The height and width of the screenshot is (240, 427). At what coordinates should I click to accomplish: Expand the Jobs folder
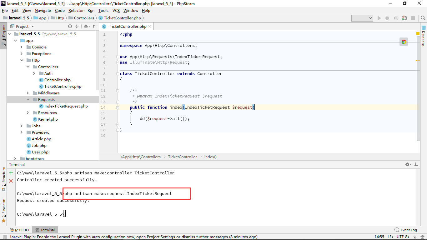tap(22, 126)
